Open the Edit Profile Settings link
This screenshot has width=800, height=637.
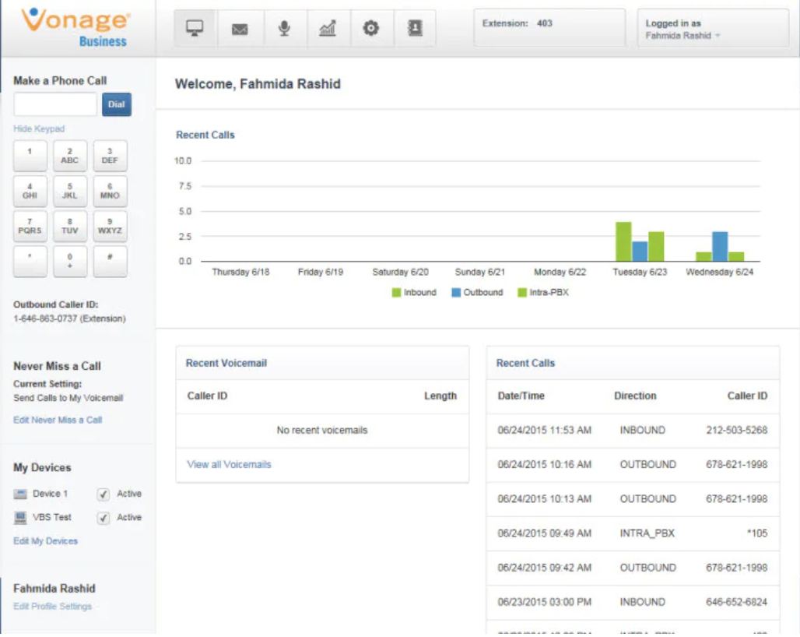click(x=53, y=607)
